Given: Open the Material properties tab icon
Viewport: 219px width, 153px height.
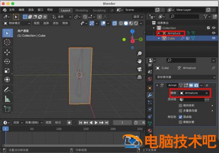Looking at the screenshot, I should (x=150, y=131).
